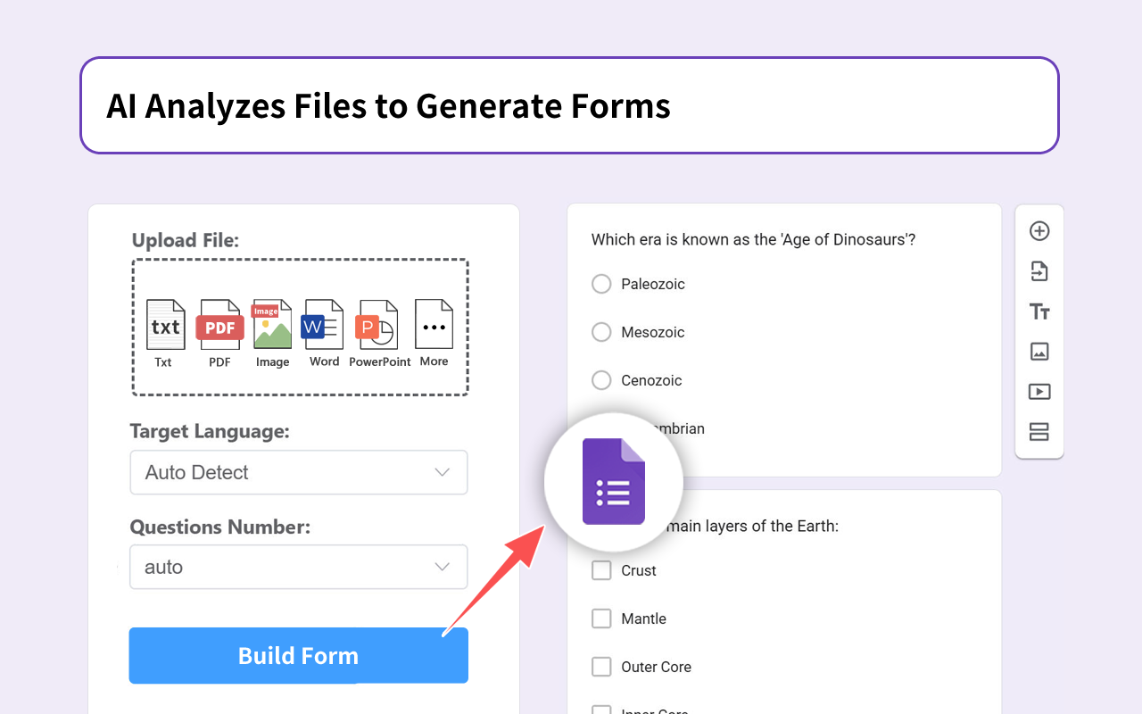Select the Paleozoic radio option
The image size is (1142, 714).
[x=602, y=284]
